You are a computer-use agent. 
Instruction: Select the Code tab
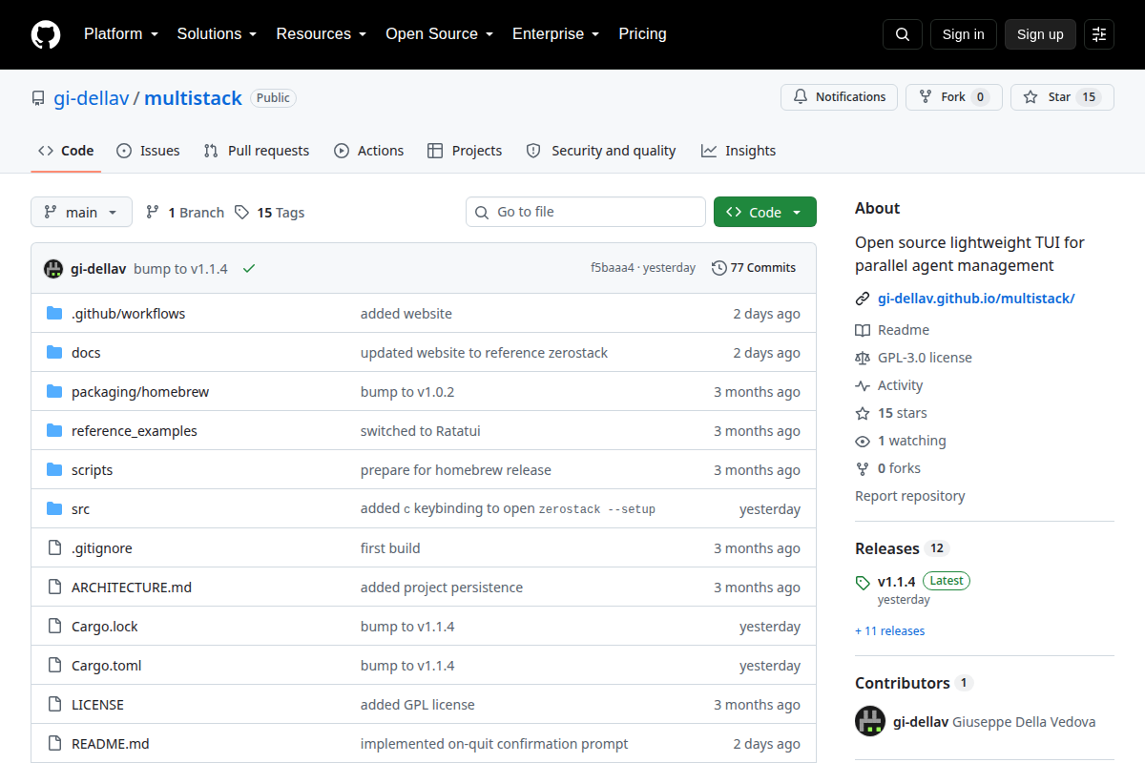coord(66,151)
